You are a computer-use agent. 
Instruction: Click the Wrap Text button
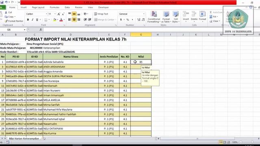pos(101,14)
